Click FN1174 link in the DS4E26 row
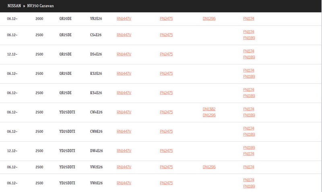The width and height of the screenshot is (322, 192). (249, 51)
